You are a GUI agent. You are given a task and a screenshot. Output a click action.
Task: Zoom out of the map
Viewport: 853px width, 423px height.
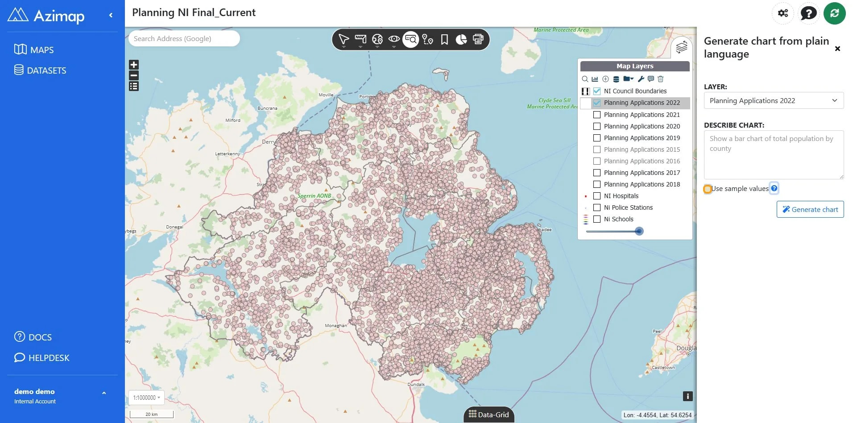(134, 75)
